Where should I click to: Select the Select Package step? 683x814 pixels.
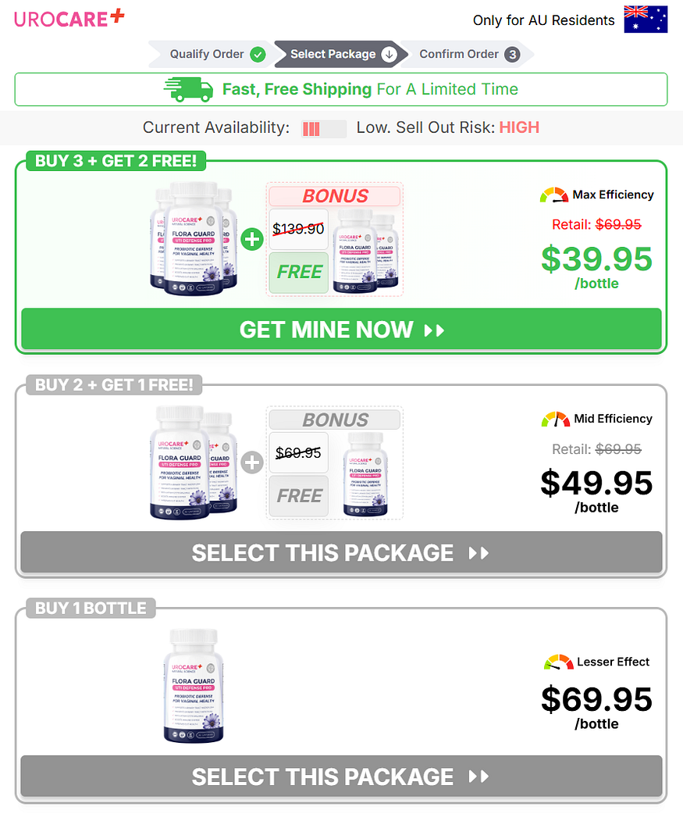(340, 54)
